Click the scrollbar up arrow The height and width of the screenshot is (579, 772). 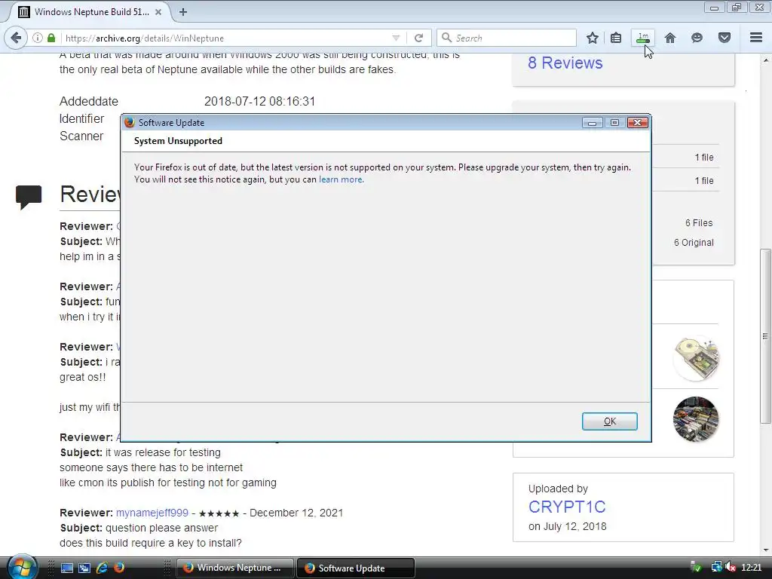tap(765, 60)
